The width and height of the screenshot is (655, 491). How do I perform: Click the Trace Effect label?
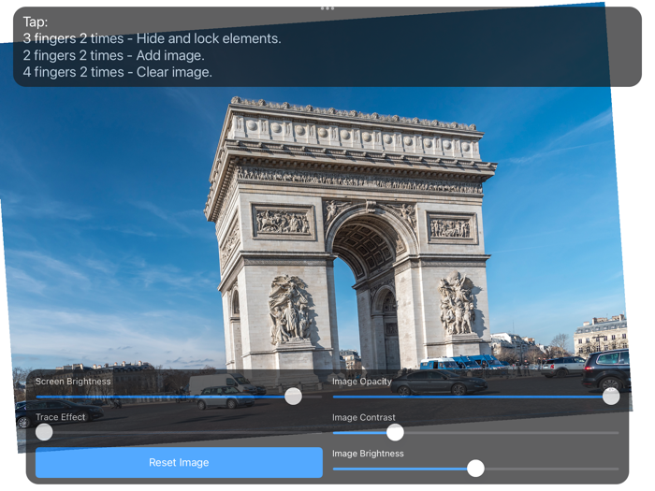[x=60, y=417]
